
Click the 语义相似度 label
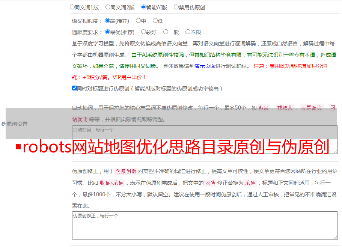[x=87, y=21]
